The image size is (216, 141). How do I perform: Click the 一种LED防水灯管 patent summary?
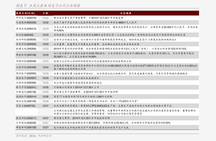click(96, 101)
